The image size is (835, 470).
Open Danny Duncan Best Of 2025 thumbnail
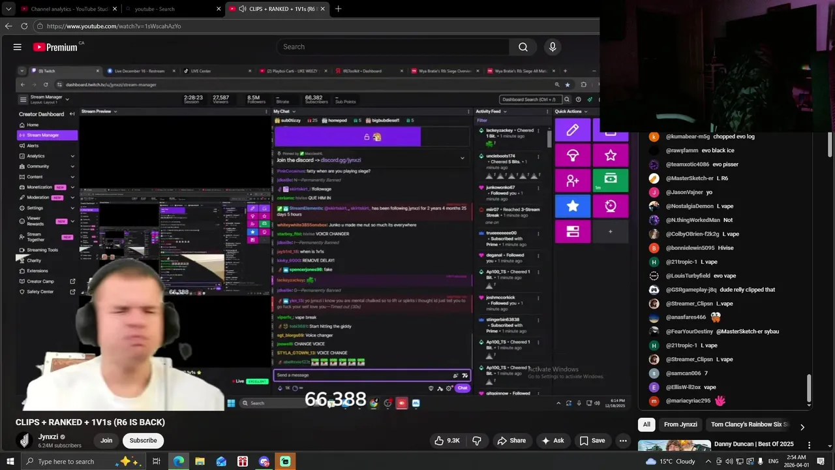674,446
